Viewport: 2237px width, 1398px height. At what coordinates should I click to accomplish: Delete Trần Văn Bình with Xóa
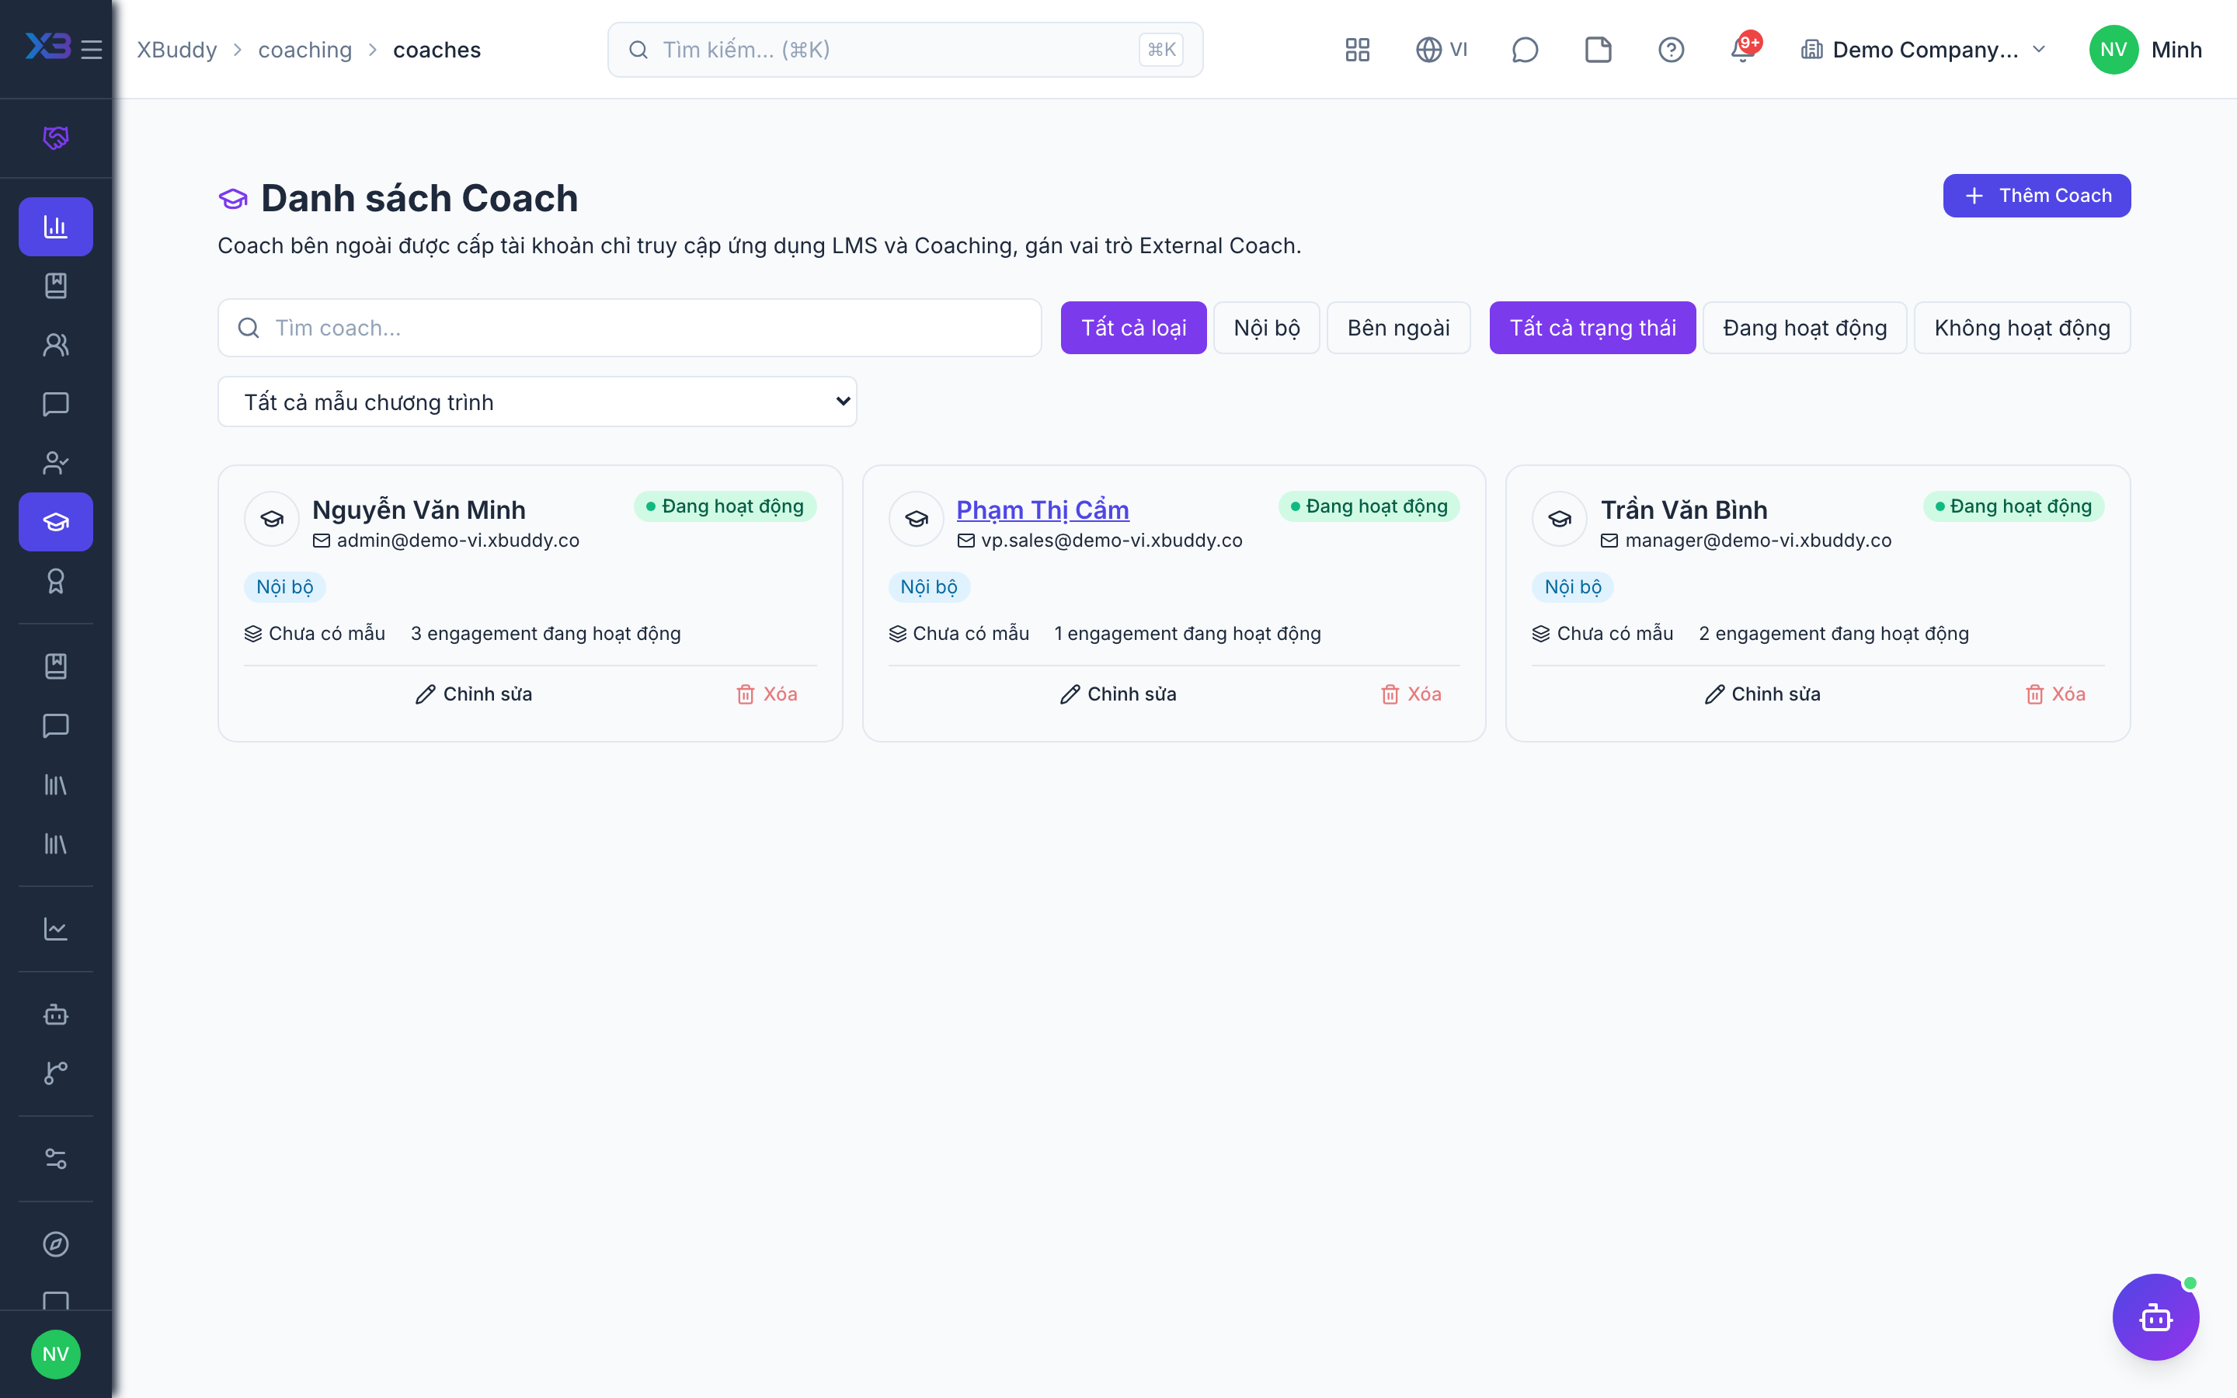coord(2055,694)
